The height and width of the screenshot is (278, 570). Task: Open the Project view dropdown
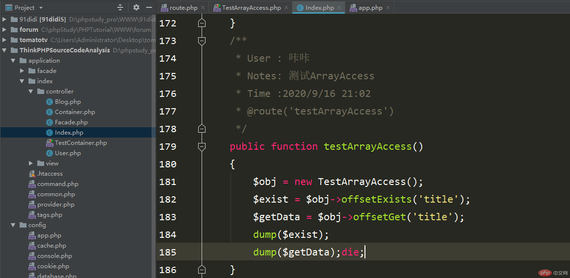[x=41, y=8]
